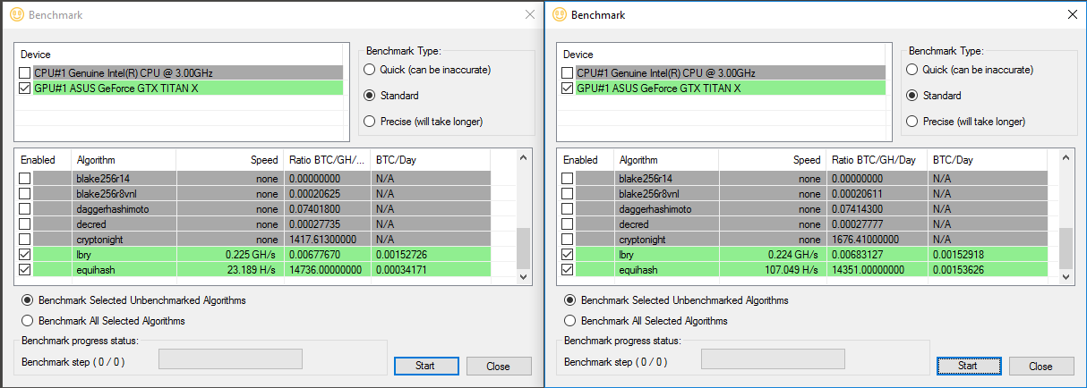The image size is (1087, 388).
Task: Uncheck the equihash algorithm showing 107.049 H/s
Action: (x=568, y=270)
